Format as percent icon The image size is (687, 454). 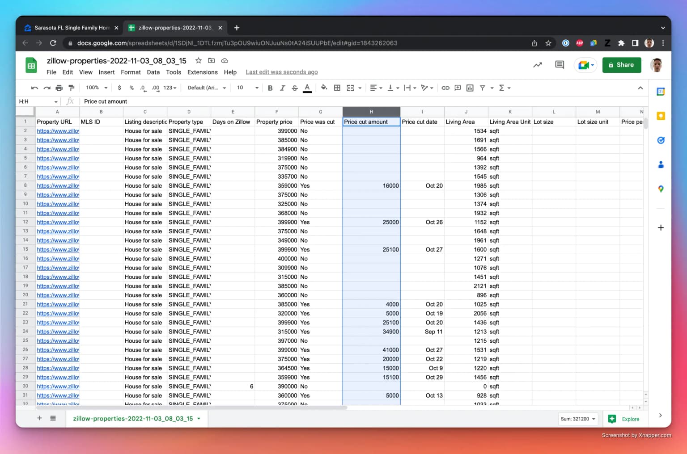(131, 88)
